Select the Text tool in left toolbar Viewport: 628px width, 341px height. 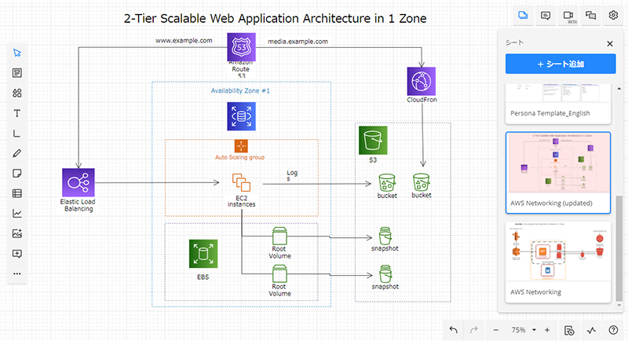tap(16, 113)
